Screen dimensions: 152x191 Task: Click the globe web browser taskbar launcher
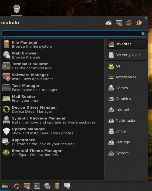pos(47,186)
